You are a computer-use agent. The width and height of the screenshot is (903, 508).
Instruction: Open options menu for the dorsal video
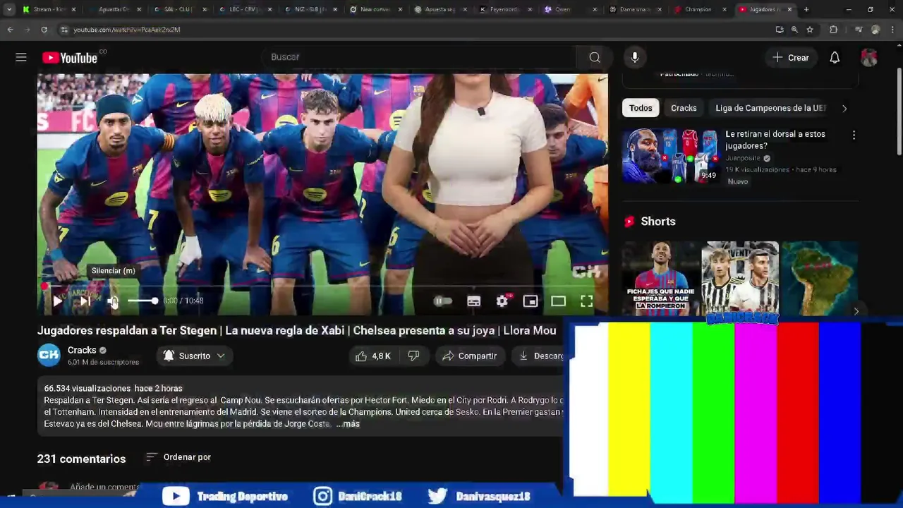(x=854, y=135)
